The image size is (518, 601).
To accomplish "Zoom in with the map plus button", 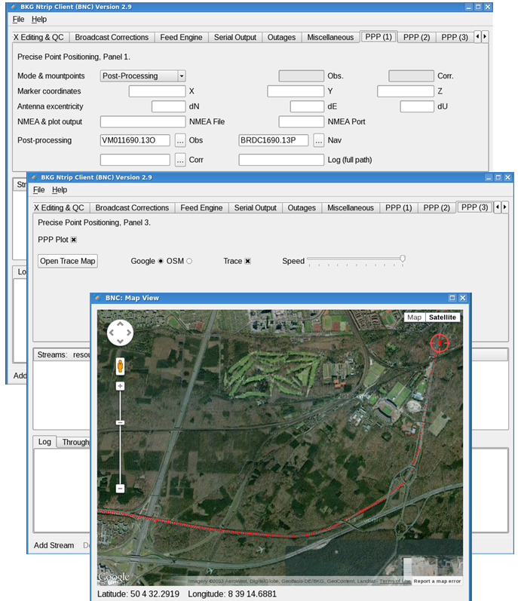I will tap(121, 386).
